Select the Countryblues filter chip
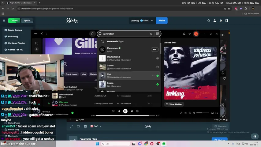261x147 pixels. pyautogui.click(x=71, y=74)
